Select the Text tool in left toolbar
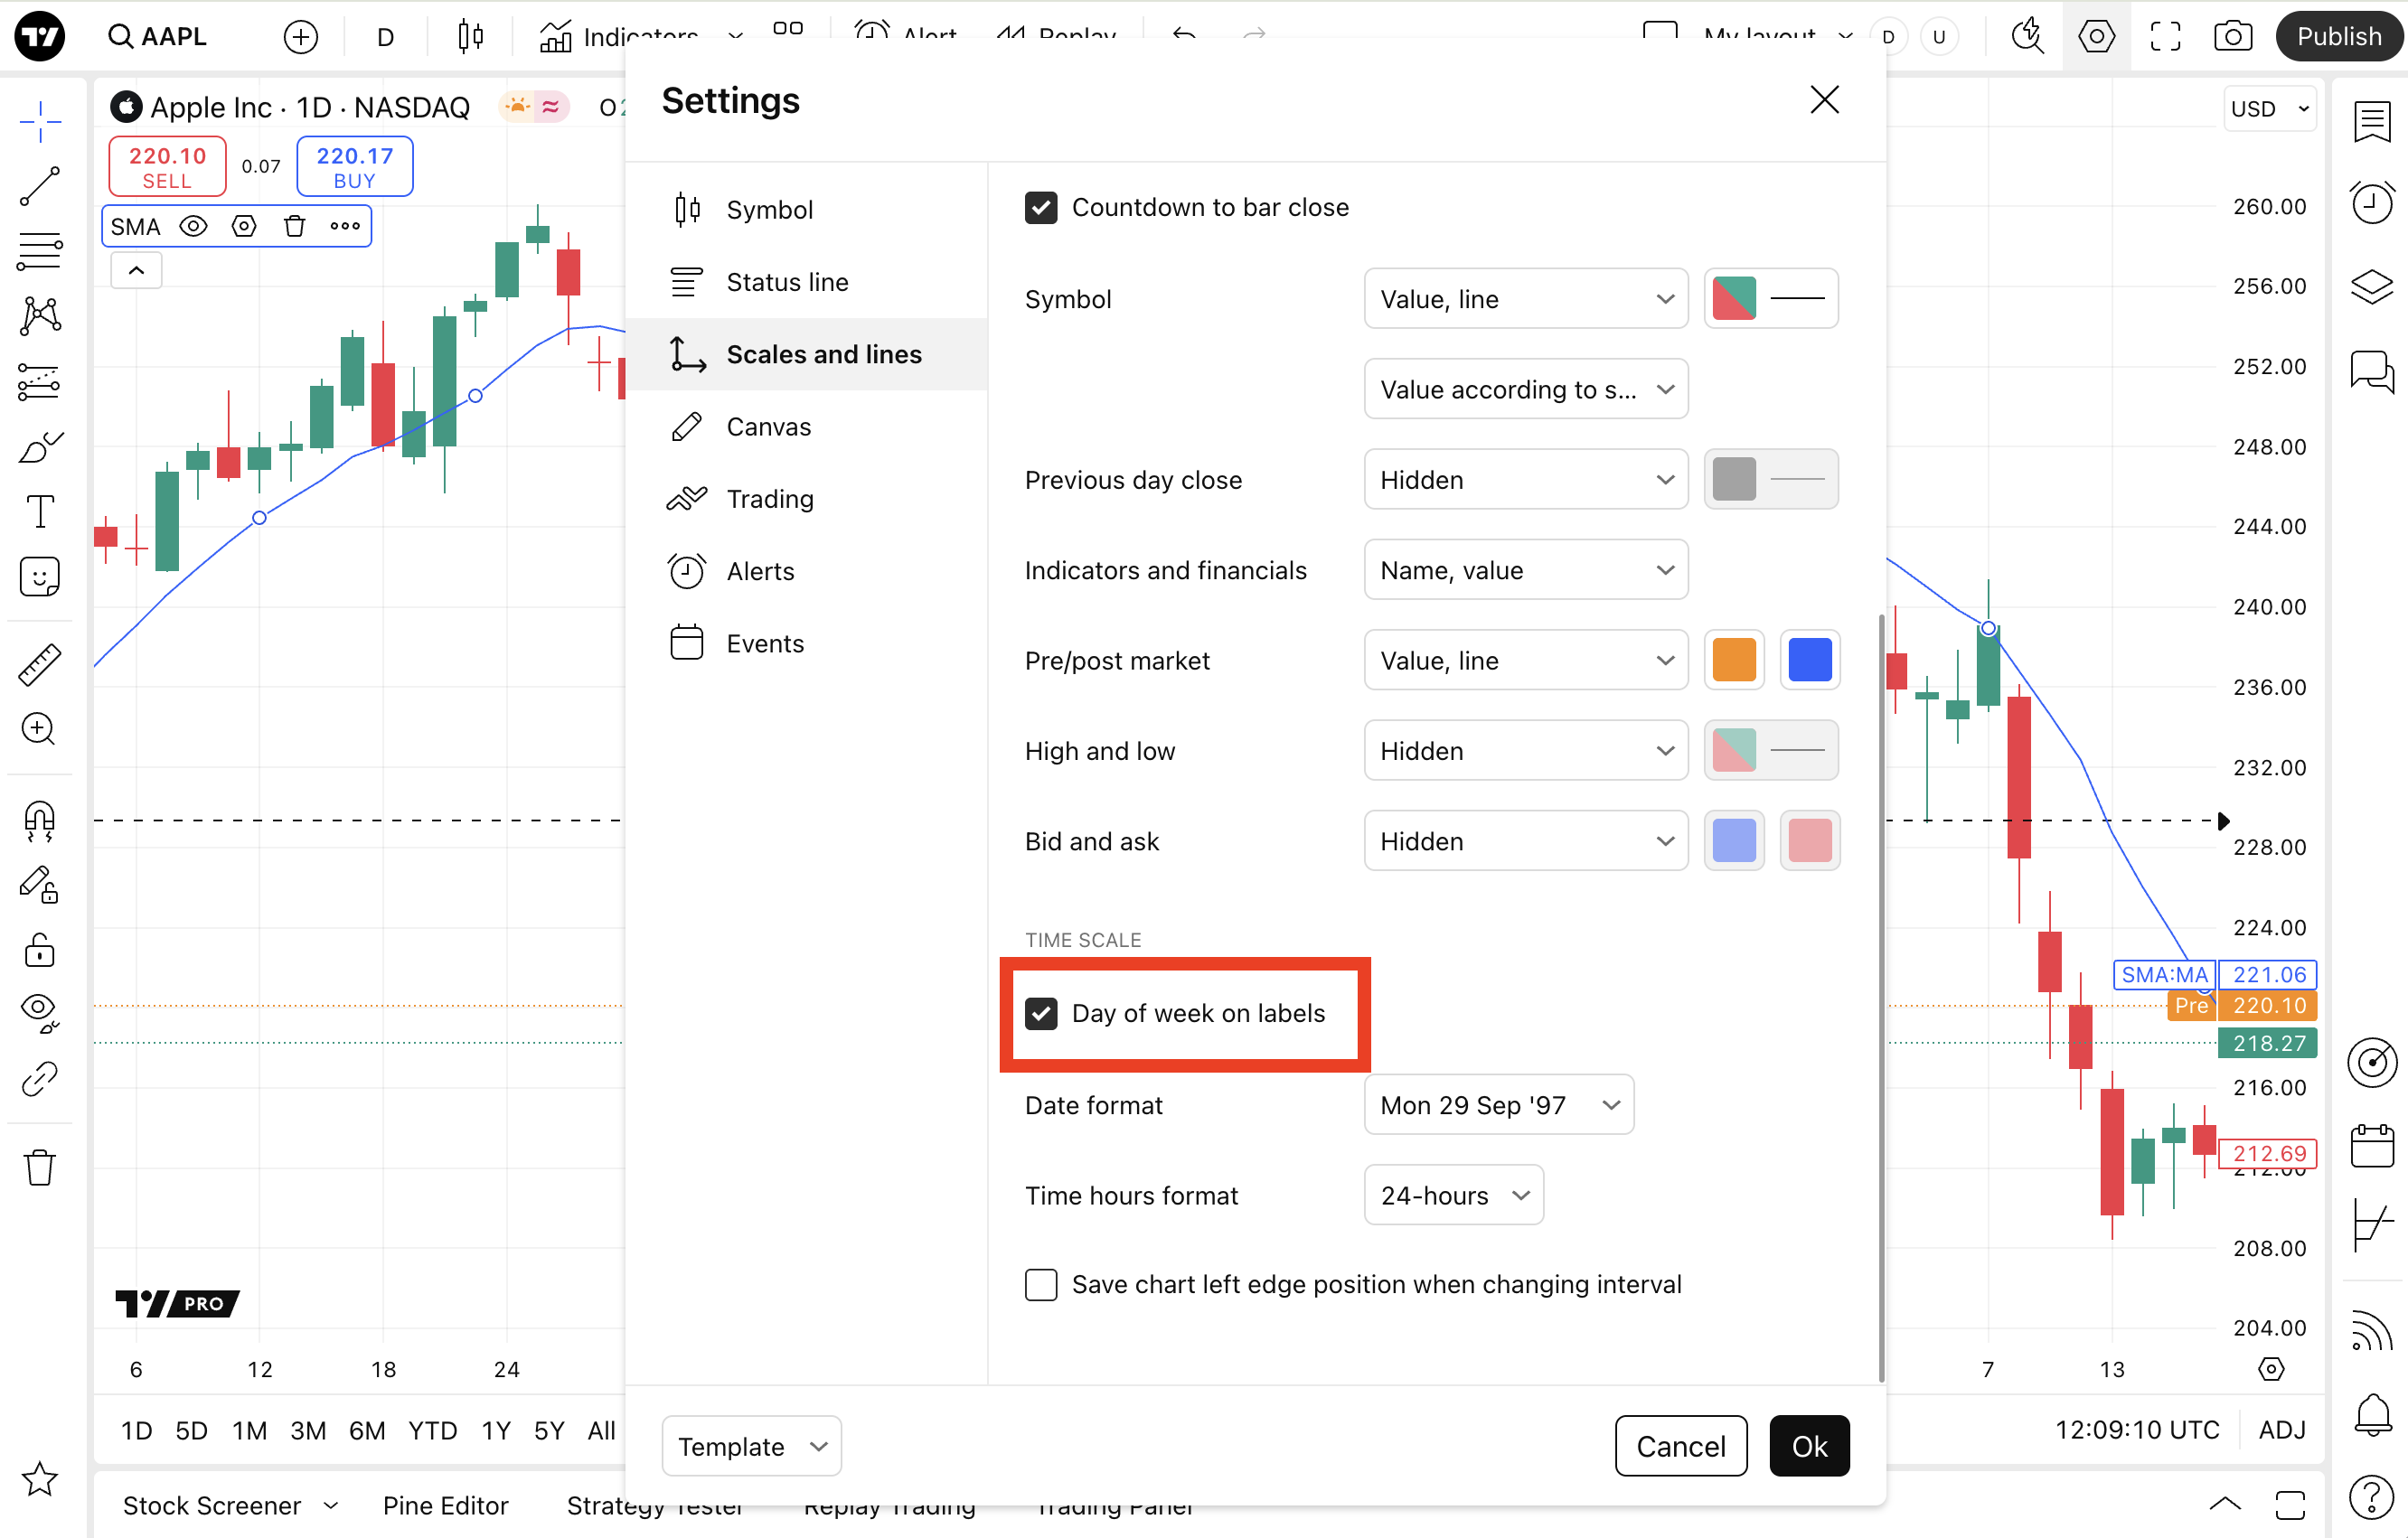Image resolution: width=2408 pixels, height=1538 pixels. pos(40,511)
